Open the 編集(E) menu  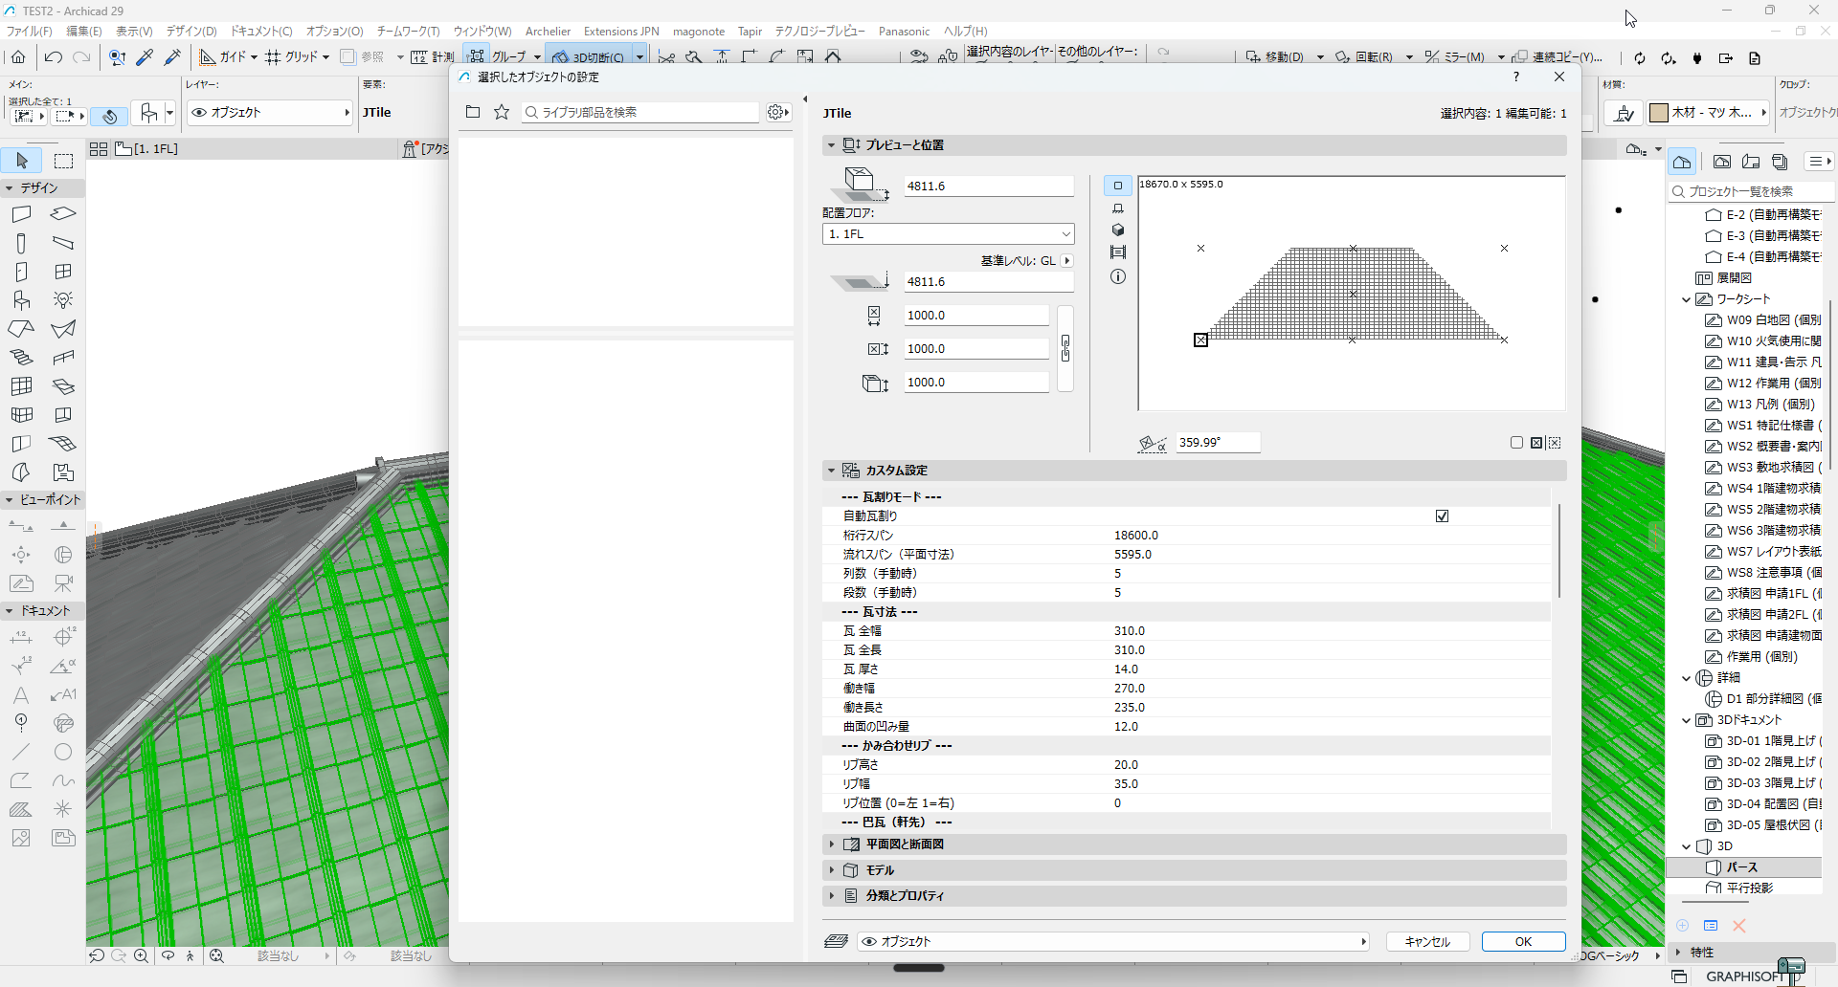84,32
